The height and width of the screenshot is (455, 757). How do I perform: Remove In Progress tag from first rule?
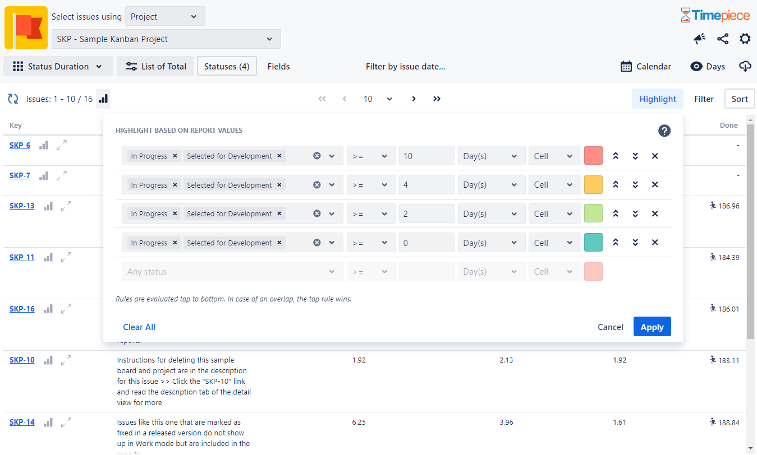point(175,156)
